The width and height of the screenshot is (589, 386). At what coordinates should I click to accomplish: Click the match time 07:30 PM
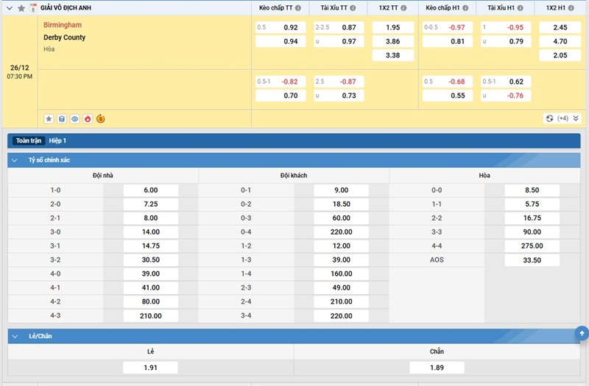20,76
